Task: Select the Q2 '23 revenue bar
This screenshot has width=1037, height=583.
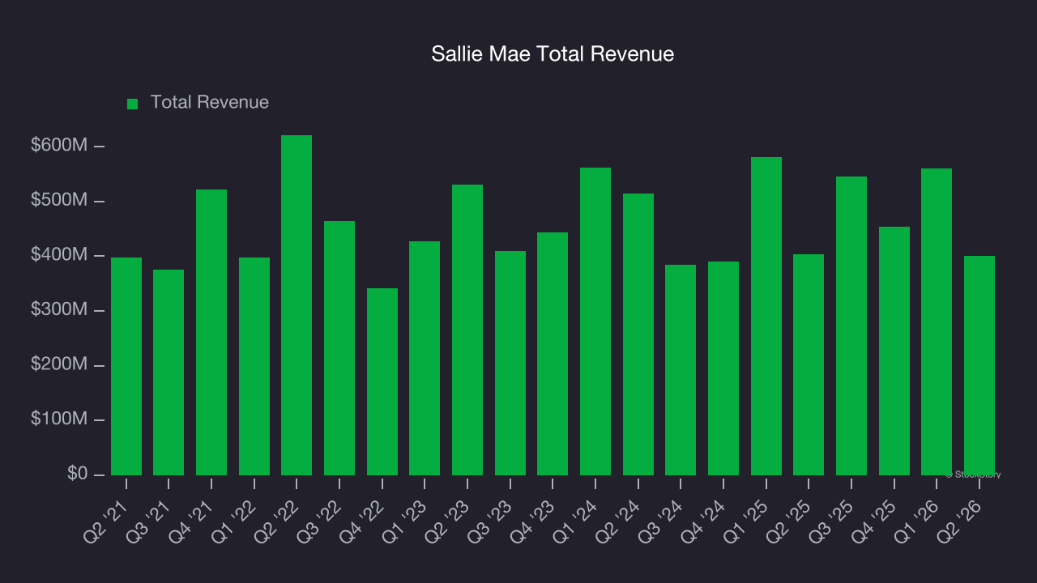Action: [x=467, y=330]
